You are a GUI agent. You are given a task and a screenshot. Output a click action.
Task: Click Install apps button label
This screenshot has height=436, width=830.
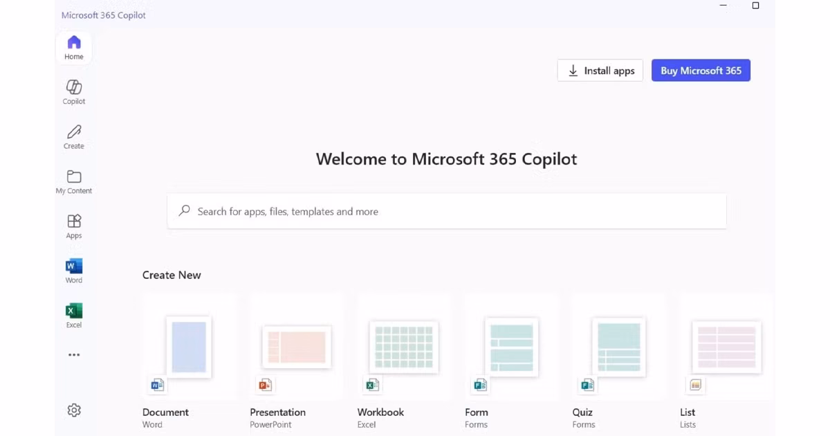(x=609, y=71)
